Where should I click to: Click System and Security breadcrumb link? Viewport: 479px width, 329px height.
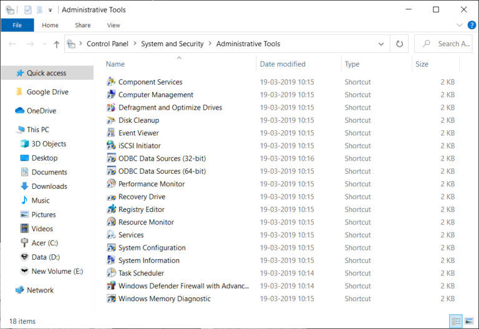(x=172, y=44)
